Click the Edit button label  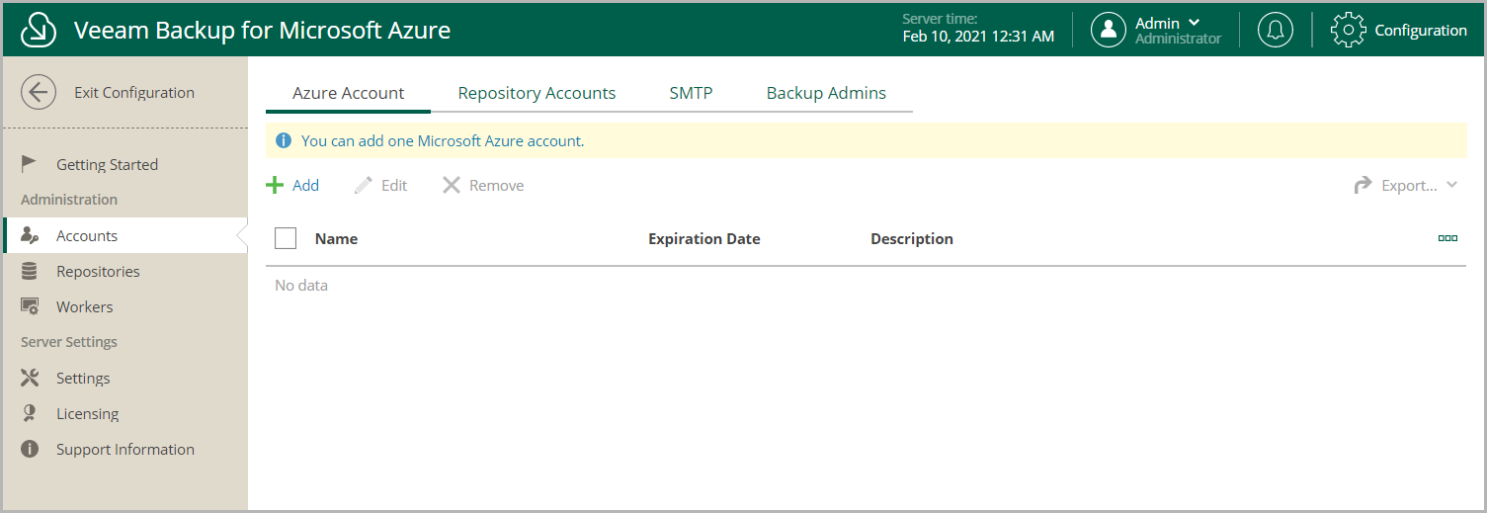click(x=394, y=185)
